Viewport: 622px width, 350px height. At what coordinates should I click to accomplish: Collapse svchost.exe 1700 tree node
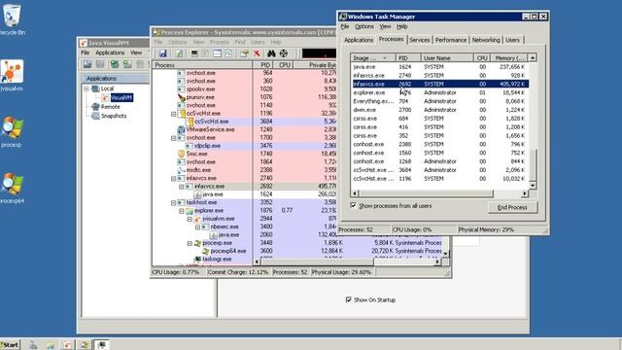[173, 138]
